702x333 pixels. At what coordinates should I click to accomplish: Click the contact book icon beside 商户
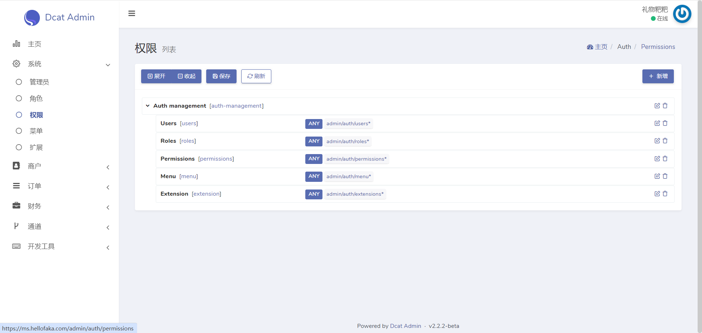click(x=16, y=166)
